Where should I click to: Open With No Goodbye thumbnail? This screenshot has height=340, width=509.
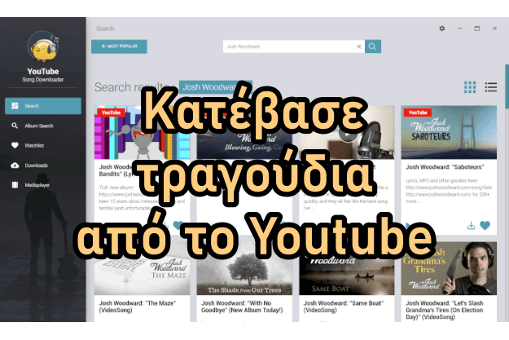(244, 268)
